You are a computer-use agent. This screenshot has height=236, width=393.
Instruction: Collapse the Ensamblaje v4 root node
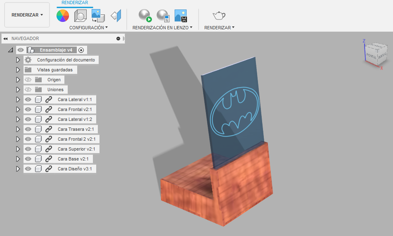tap(11, 50)
